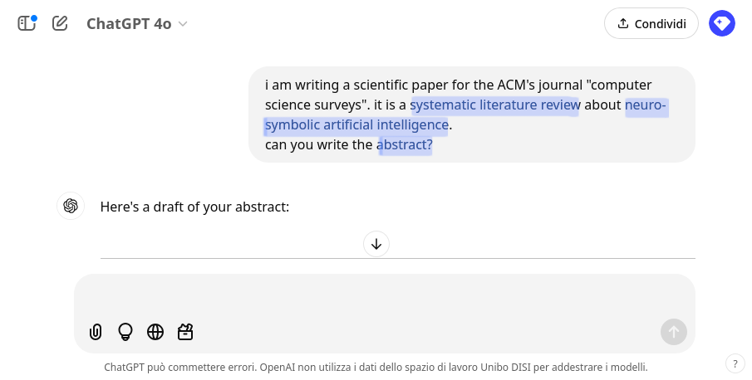Open the ChatGPT 4o model selector
The height and width of the screenshot is (380, 752).
point(136,23)
